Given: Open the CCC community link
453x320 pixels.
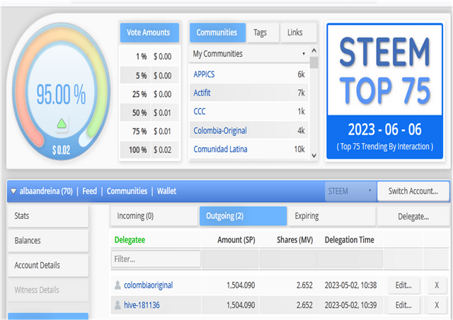Looking at the screenshot, I should pyautogui.click(x=200, y=112).
